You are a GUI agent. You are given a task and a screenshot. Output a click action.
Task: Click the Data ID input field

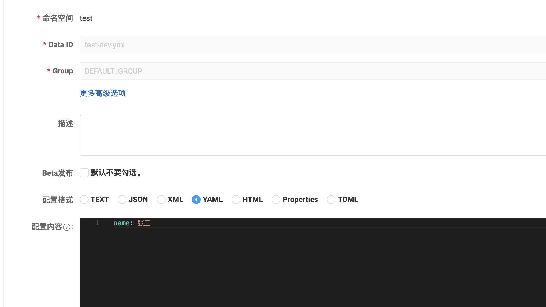[x=312, y=45]
